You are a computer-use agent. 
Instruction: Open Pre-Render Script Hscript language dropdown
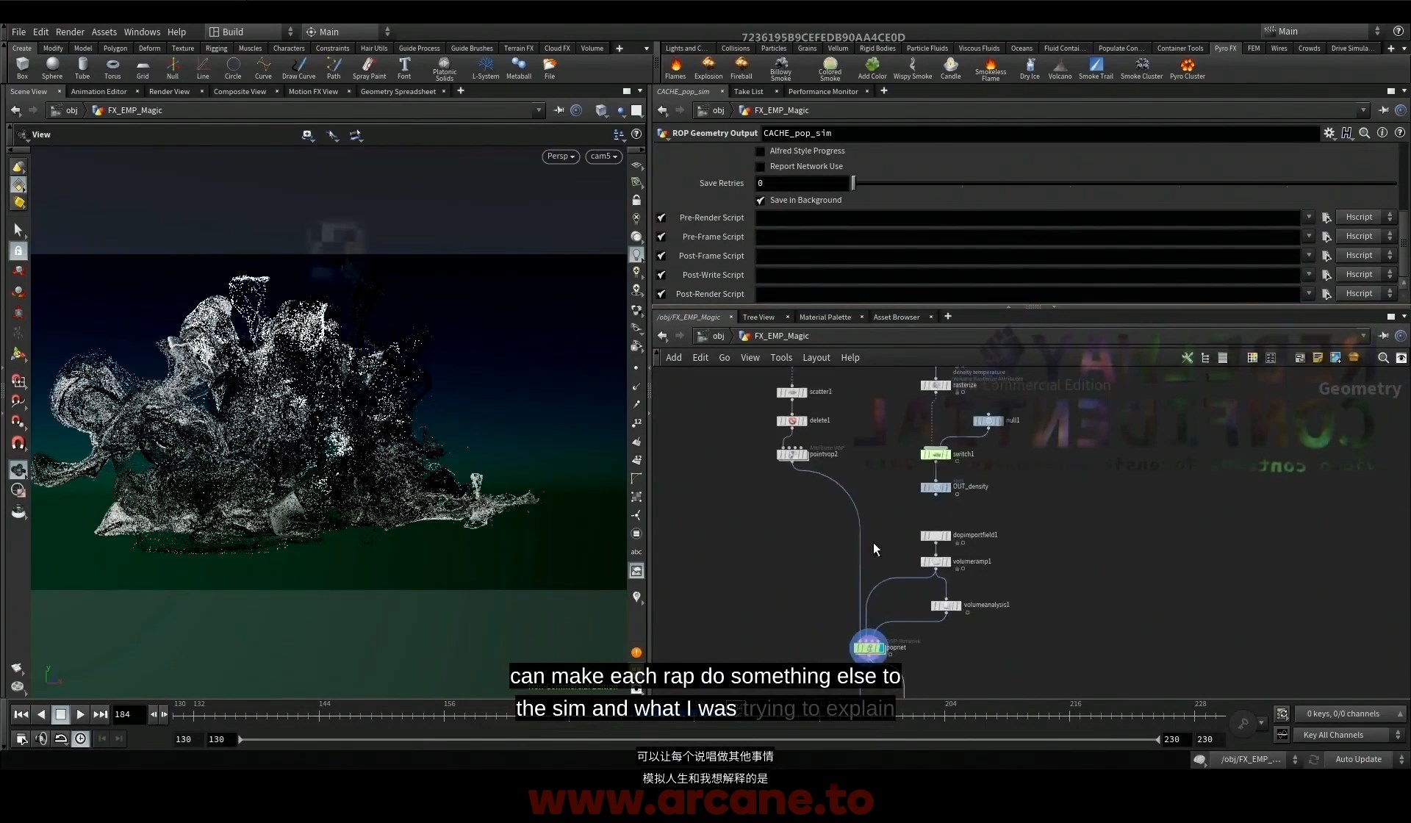(1366, 218)
